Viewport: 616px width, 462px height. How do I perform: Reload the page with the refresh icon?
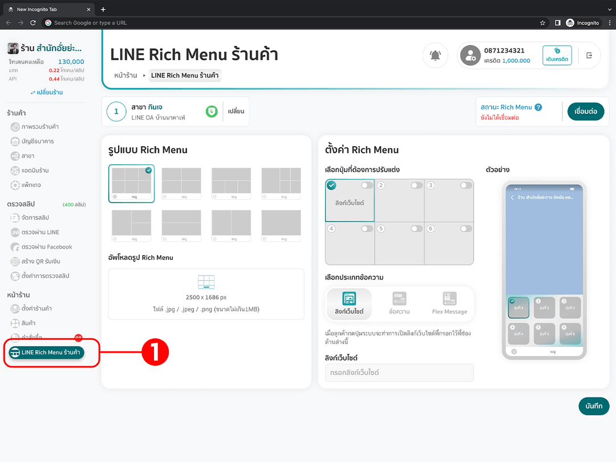click(x=33, y=23)
